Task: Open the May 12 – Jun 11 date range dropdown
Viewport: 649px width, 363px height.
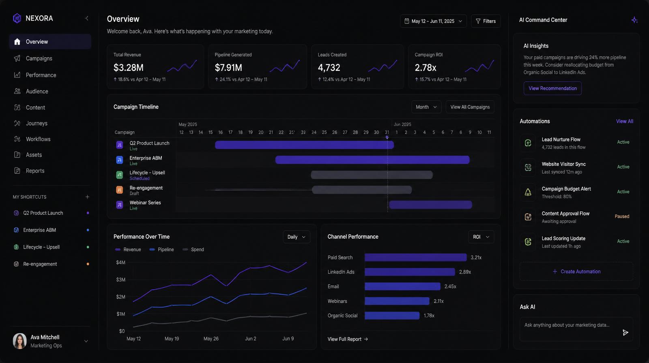Action: 433,21
